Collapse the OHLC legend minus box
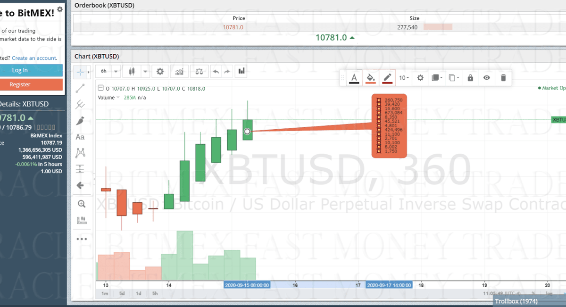The height and width of the screenshot is (307, 566). [100, 88]
